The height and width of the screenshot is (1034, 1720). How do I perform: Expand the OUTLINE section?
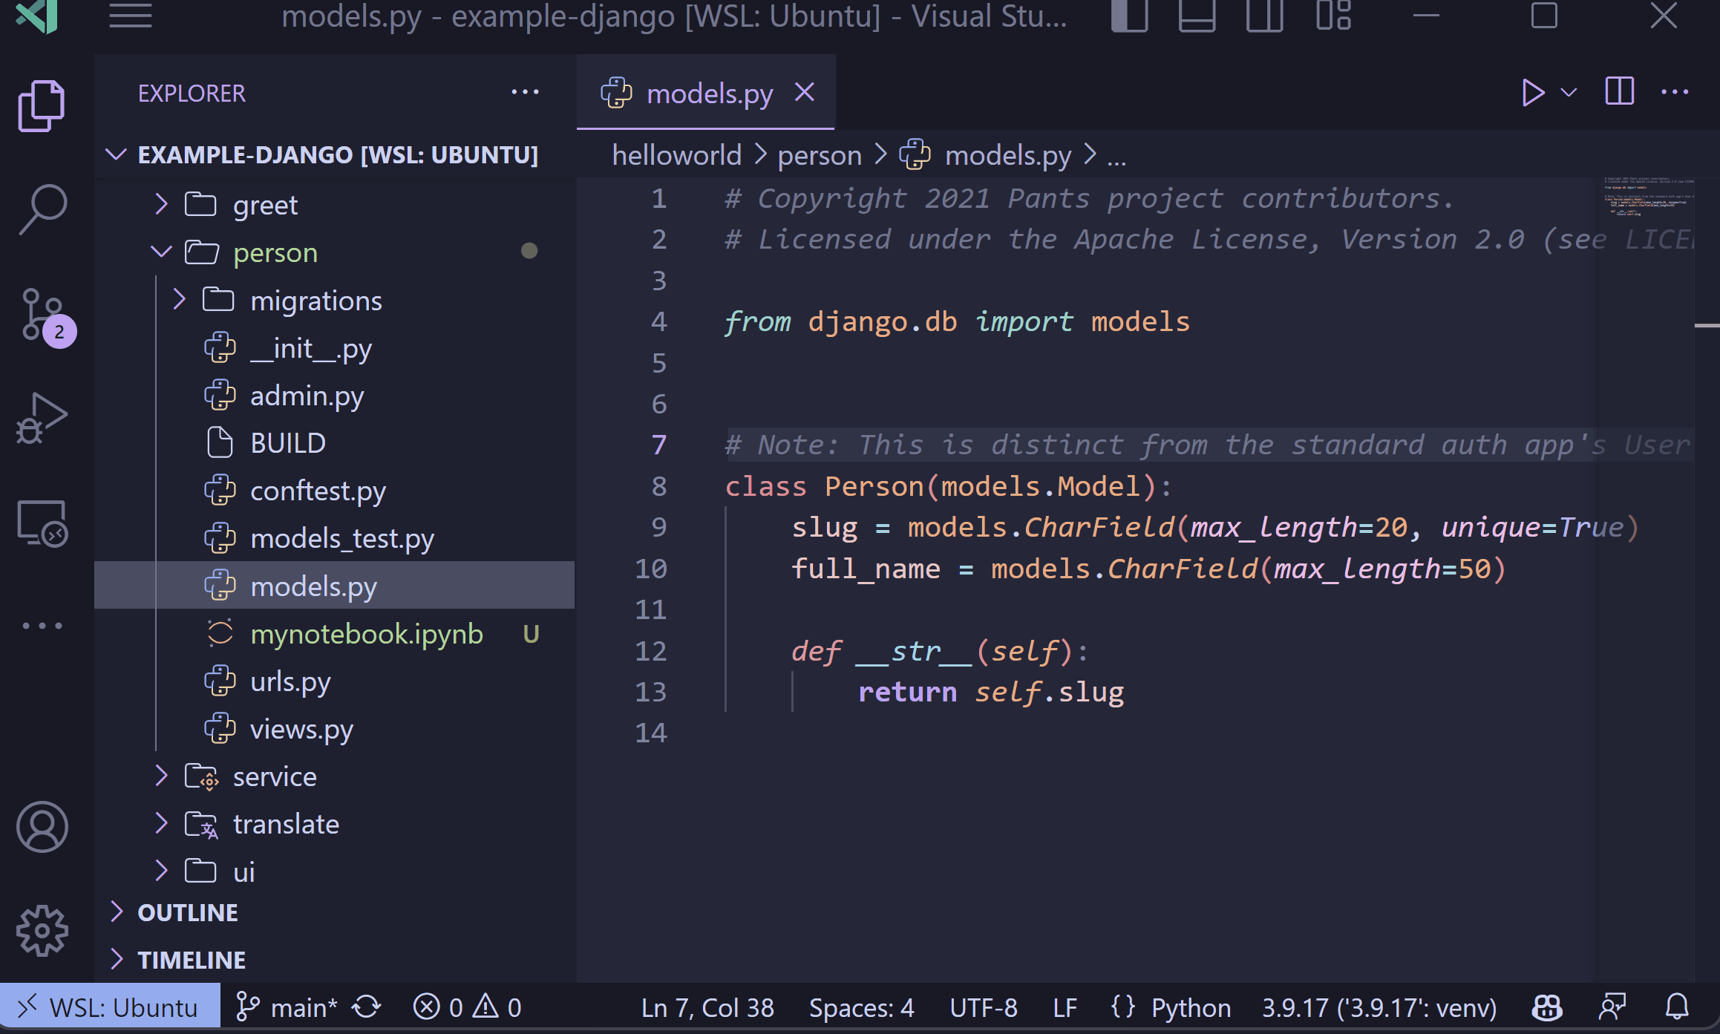pos(334,912)
